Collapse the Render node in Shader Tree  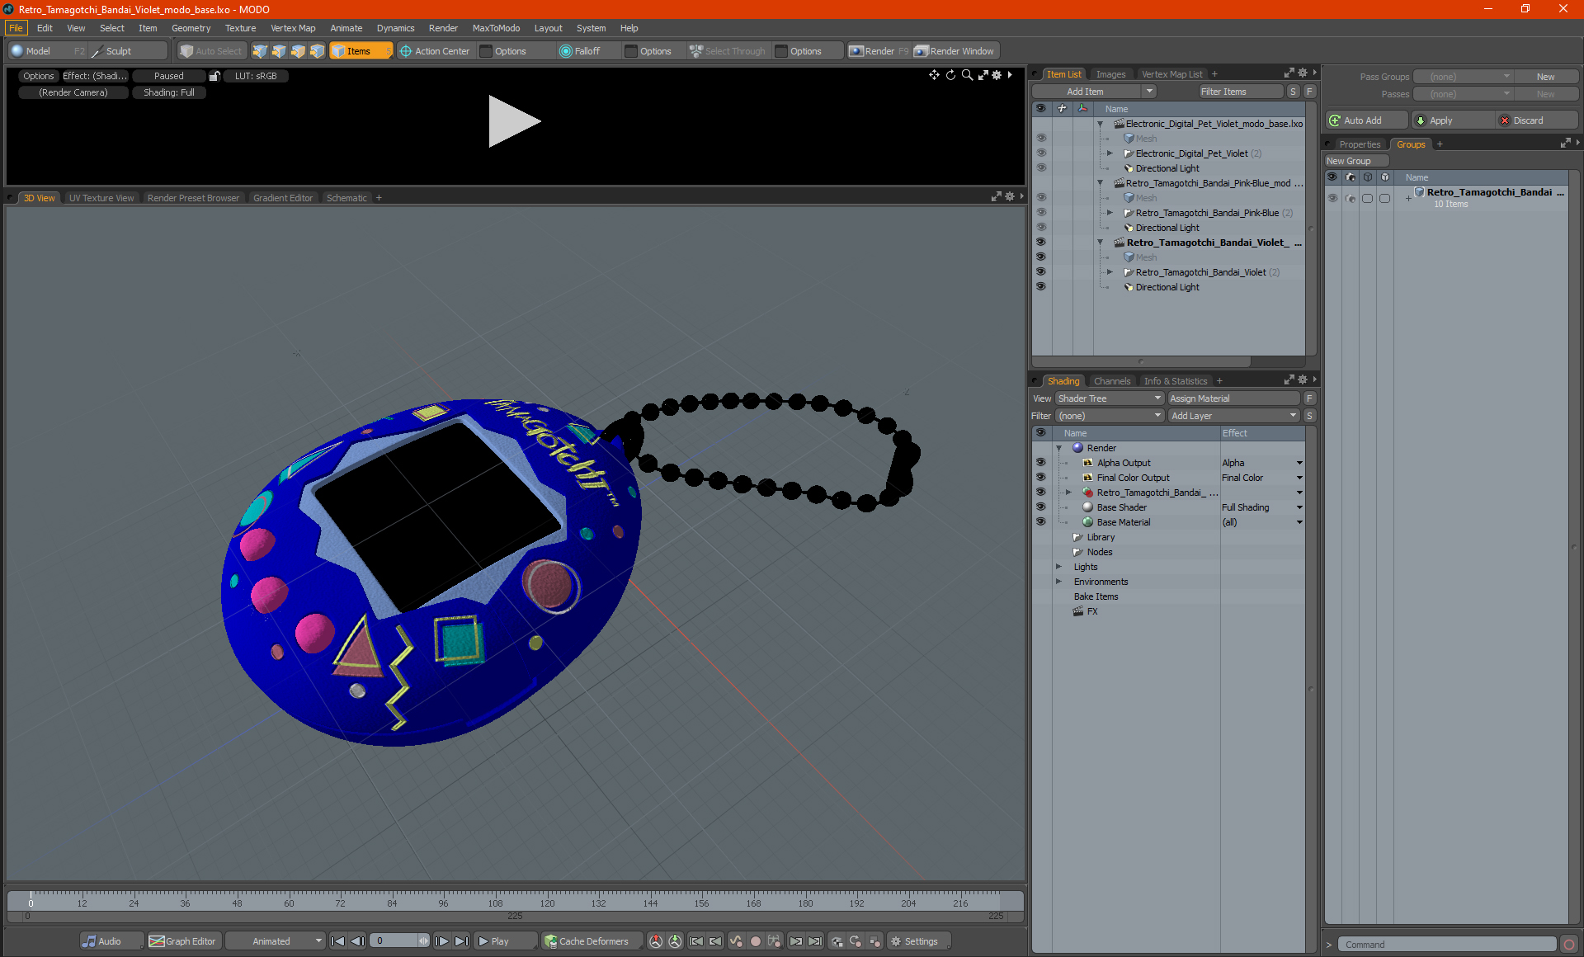(x=1058, y=448)
